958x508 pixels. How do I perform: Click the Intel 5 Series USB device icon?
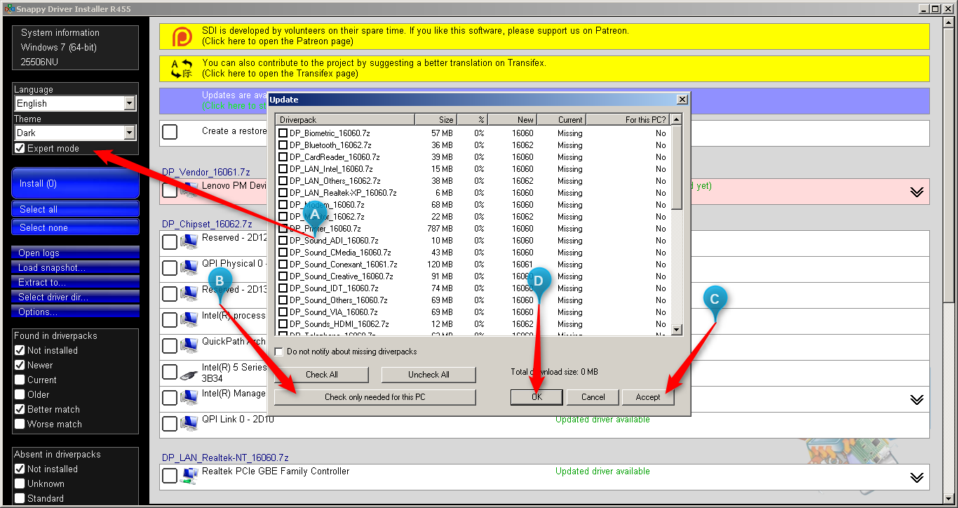point(189,373)
